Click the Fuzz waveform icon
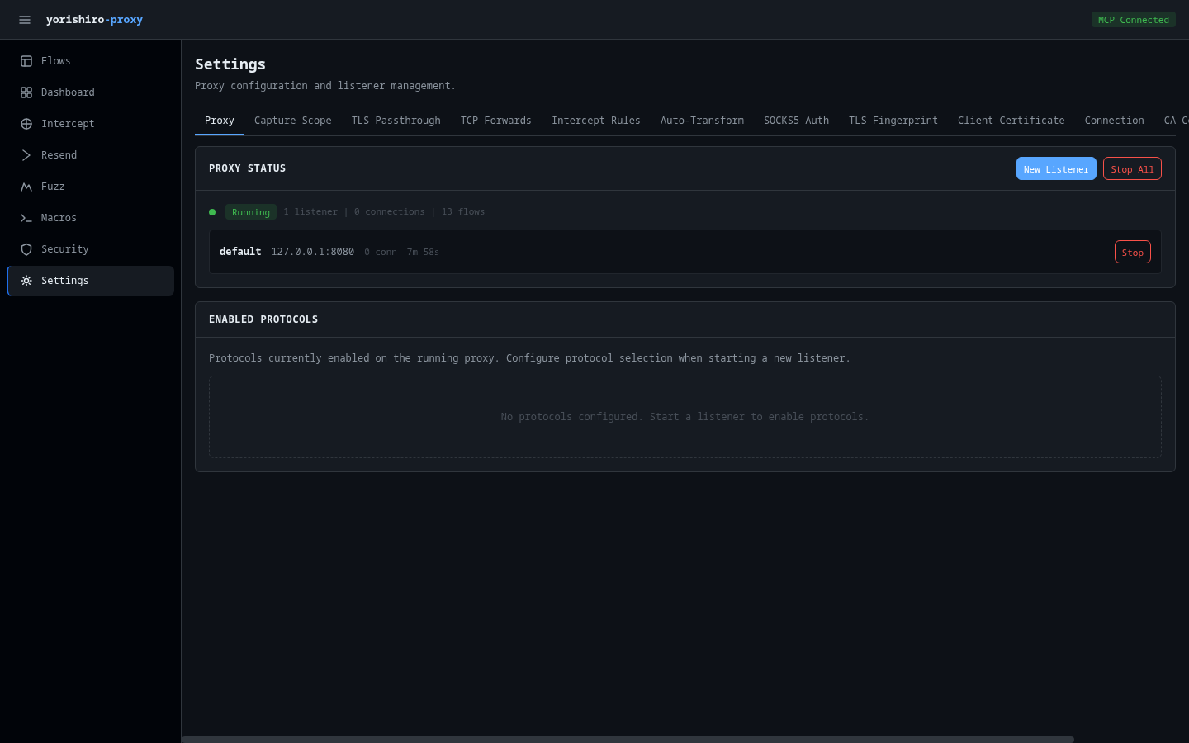 coord(26,187)
